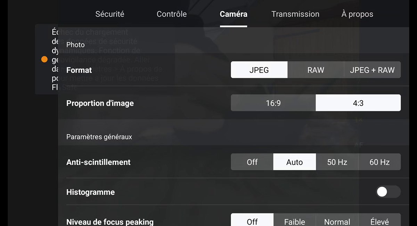Open the Sécurité tab
The width and height of the screenshot is (417, 226).
tap(110, 14)
